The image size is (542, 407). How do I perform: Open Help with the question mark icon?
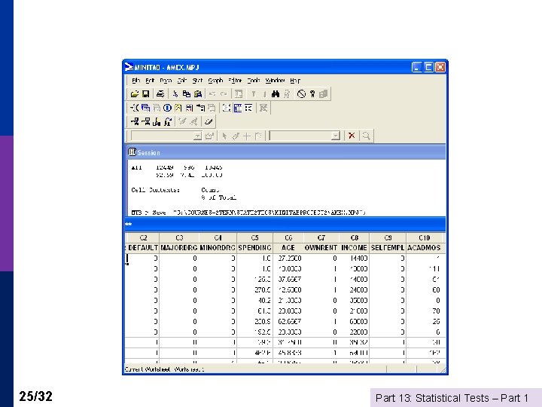click(x=312, y=93)
